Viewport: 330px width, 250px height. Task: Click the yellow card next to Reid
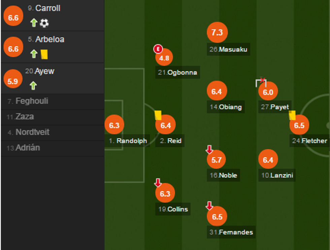click(x=158, y=115)
